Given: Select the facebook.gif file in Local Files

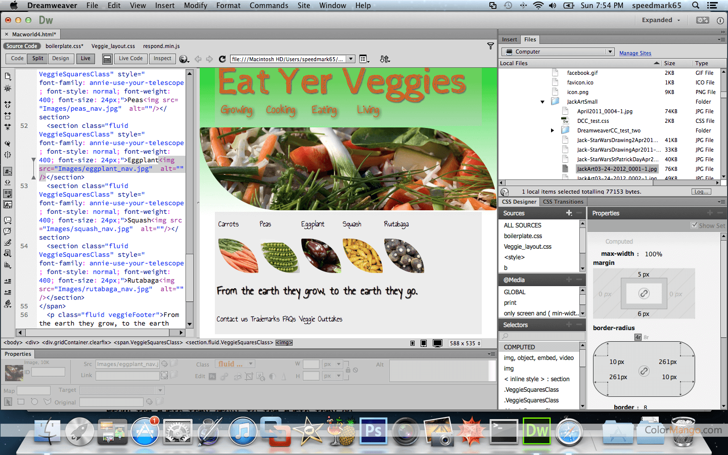Looking at the screenshot, I should pyautogui.click(x=582, y=73).
